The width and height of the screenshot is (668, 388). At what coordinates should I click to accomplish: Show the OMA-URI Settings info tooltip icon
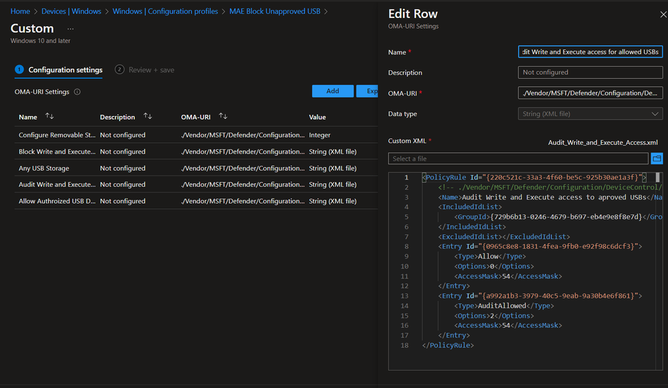click(x=77, y=92)
